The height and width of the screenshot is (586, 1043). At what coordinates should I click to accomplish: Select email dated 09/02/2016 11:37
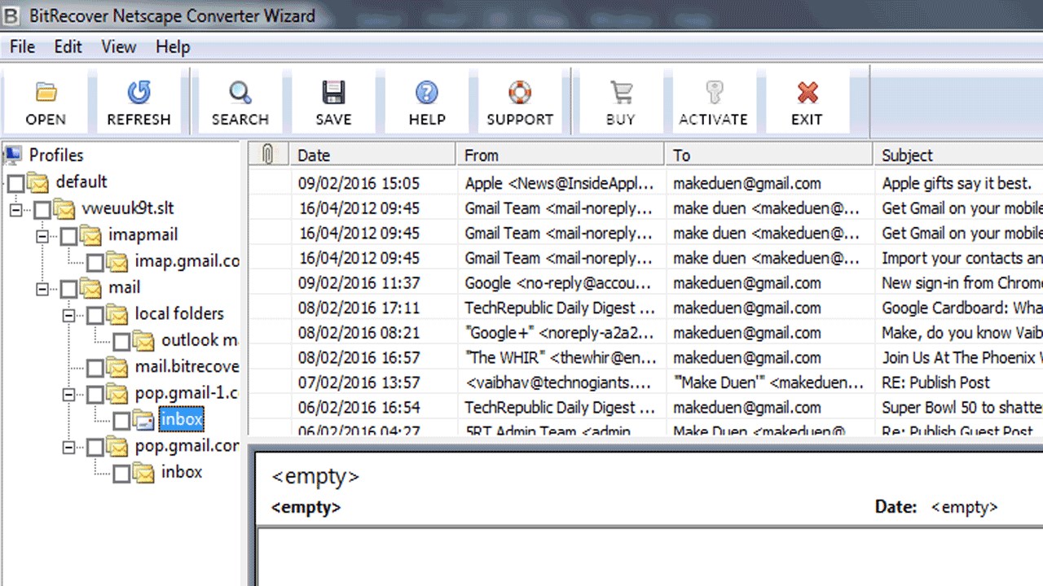click(645, 283)
